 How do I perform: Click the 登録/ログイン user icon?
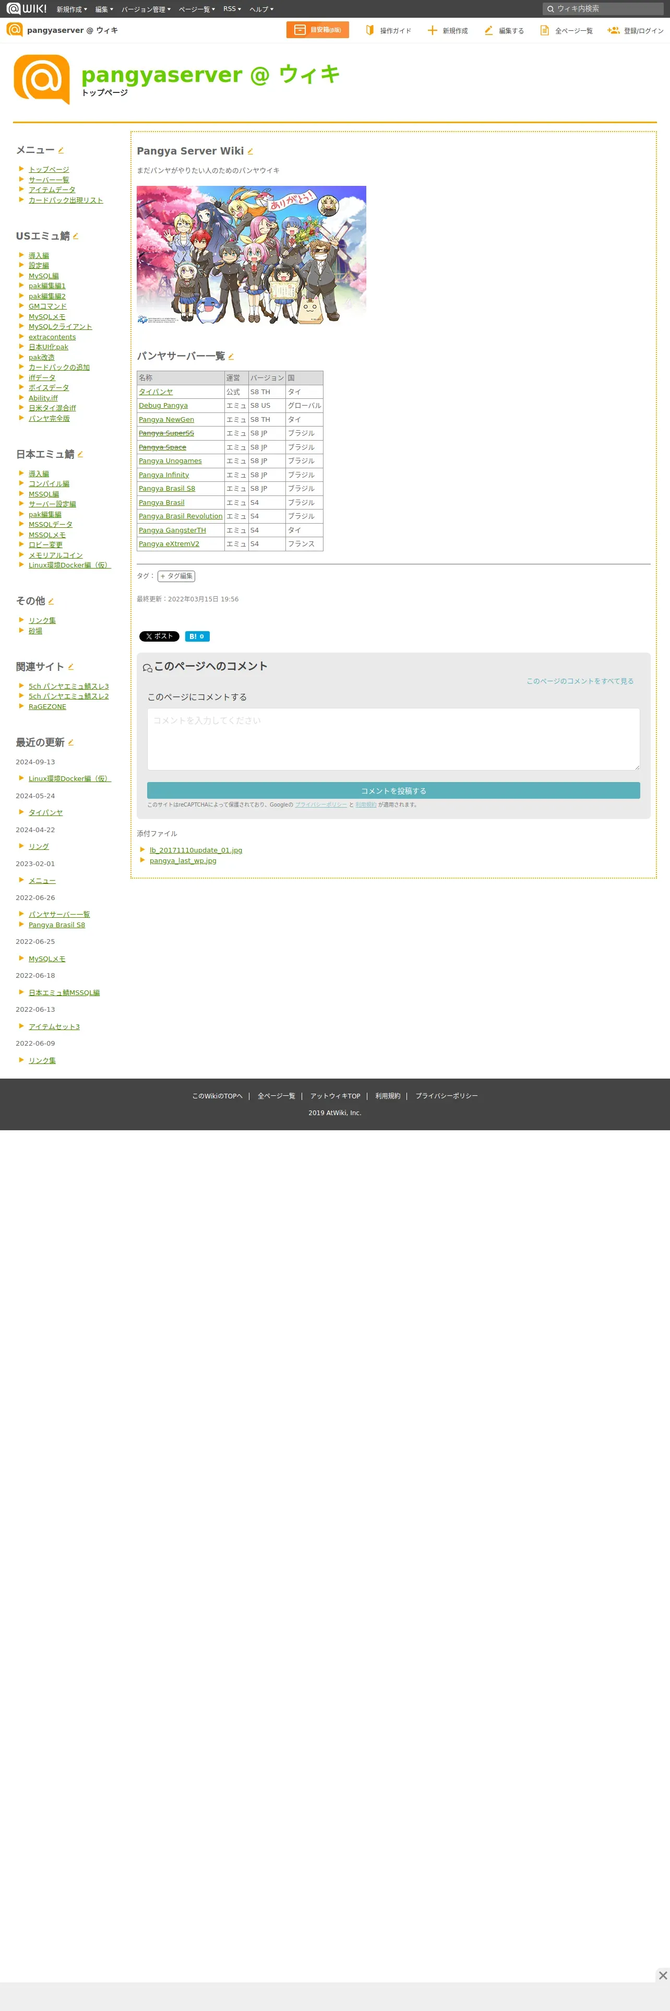tap(613, 30)
